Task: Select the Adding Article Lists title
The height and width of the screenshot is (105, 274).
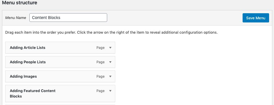Action: coord(27,48)
